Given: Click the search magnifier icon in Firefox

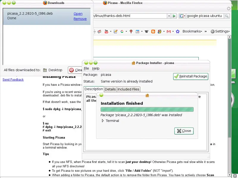Looking at the screenshot, I should coord(227,16).
